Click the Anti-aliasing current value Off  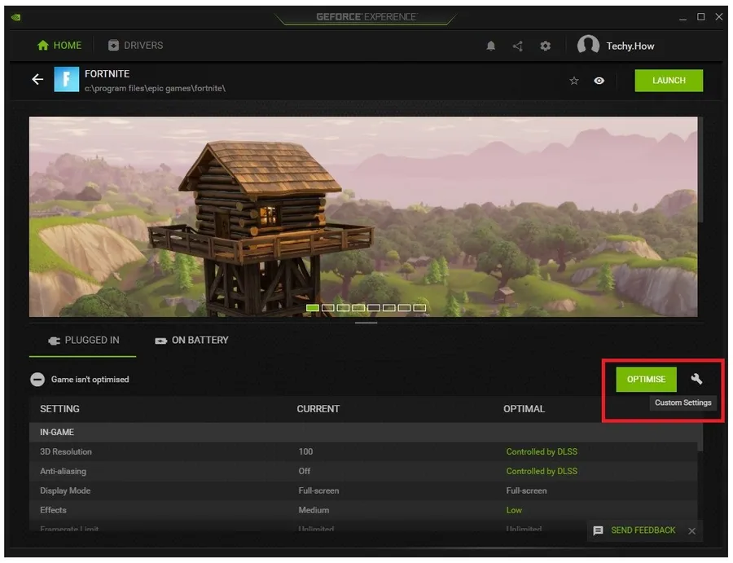(305, 472)
